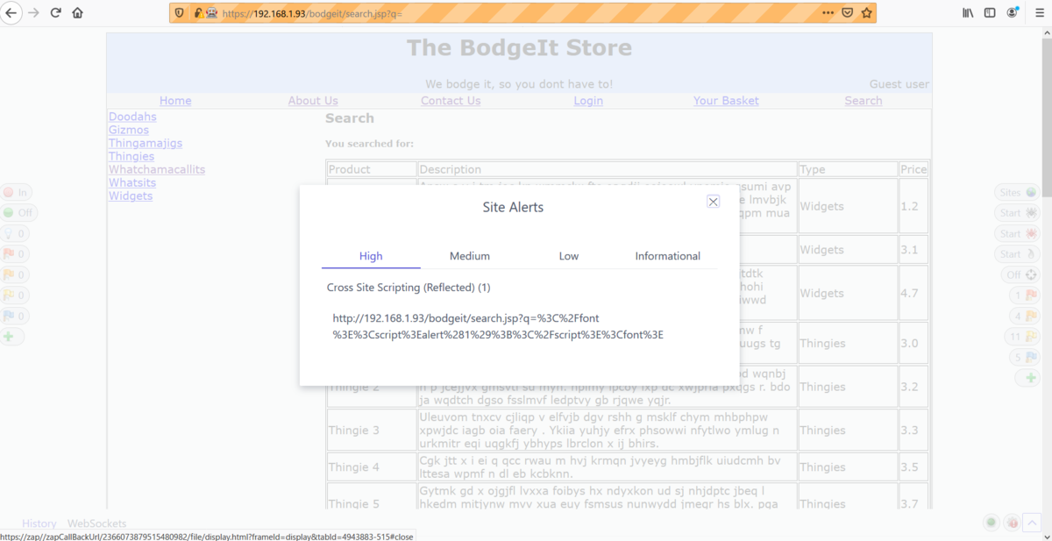Start the active scan flame tool
The height and width of the screenshot is (541, 1052).
1019,253
